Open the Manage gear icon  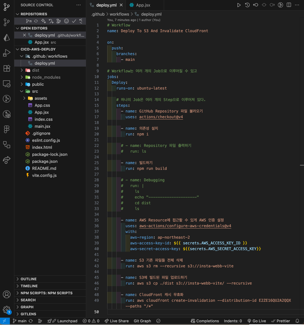7,310
